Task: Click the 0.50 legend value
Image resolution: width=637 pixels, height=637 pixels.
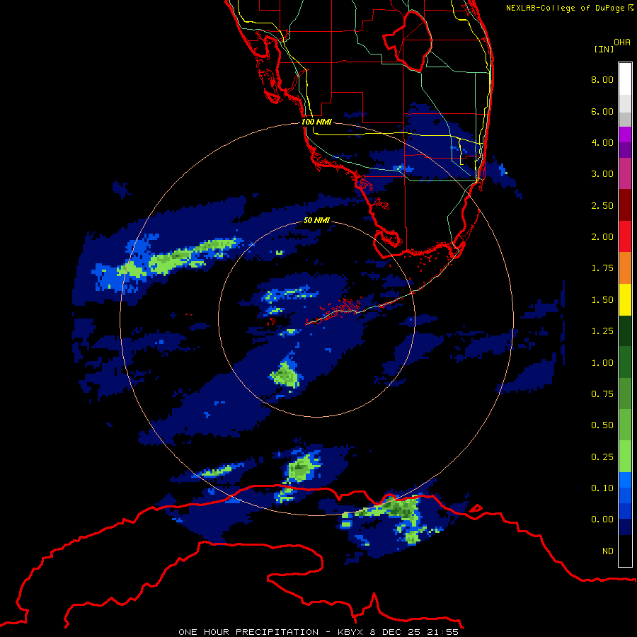Action: 602,425
